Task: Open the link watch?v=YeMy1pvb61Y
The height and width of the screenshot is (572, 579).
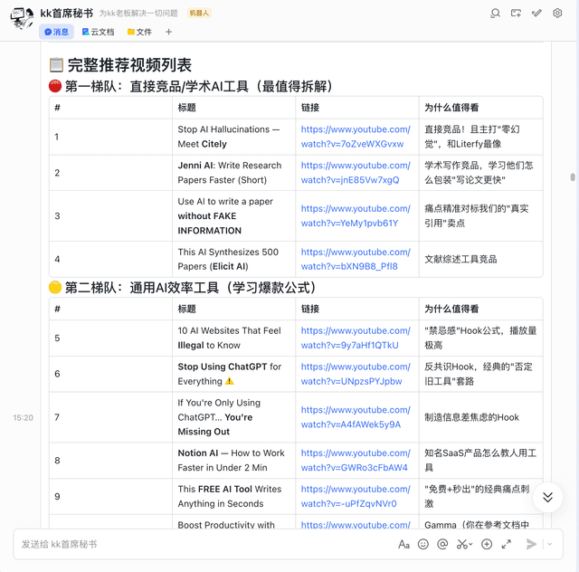Action: tap(356, 215)
